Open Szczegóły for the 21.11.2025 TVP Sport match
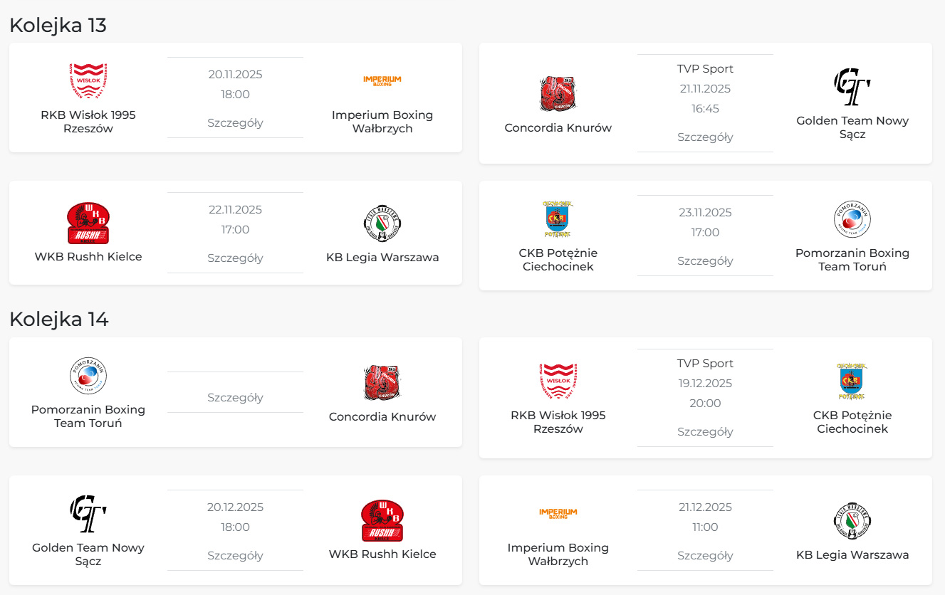The height and width of the screenshot is (595, 945). point(705,137)
